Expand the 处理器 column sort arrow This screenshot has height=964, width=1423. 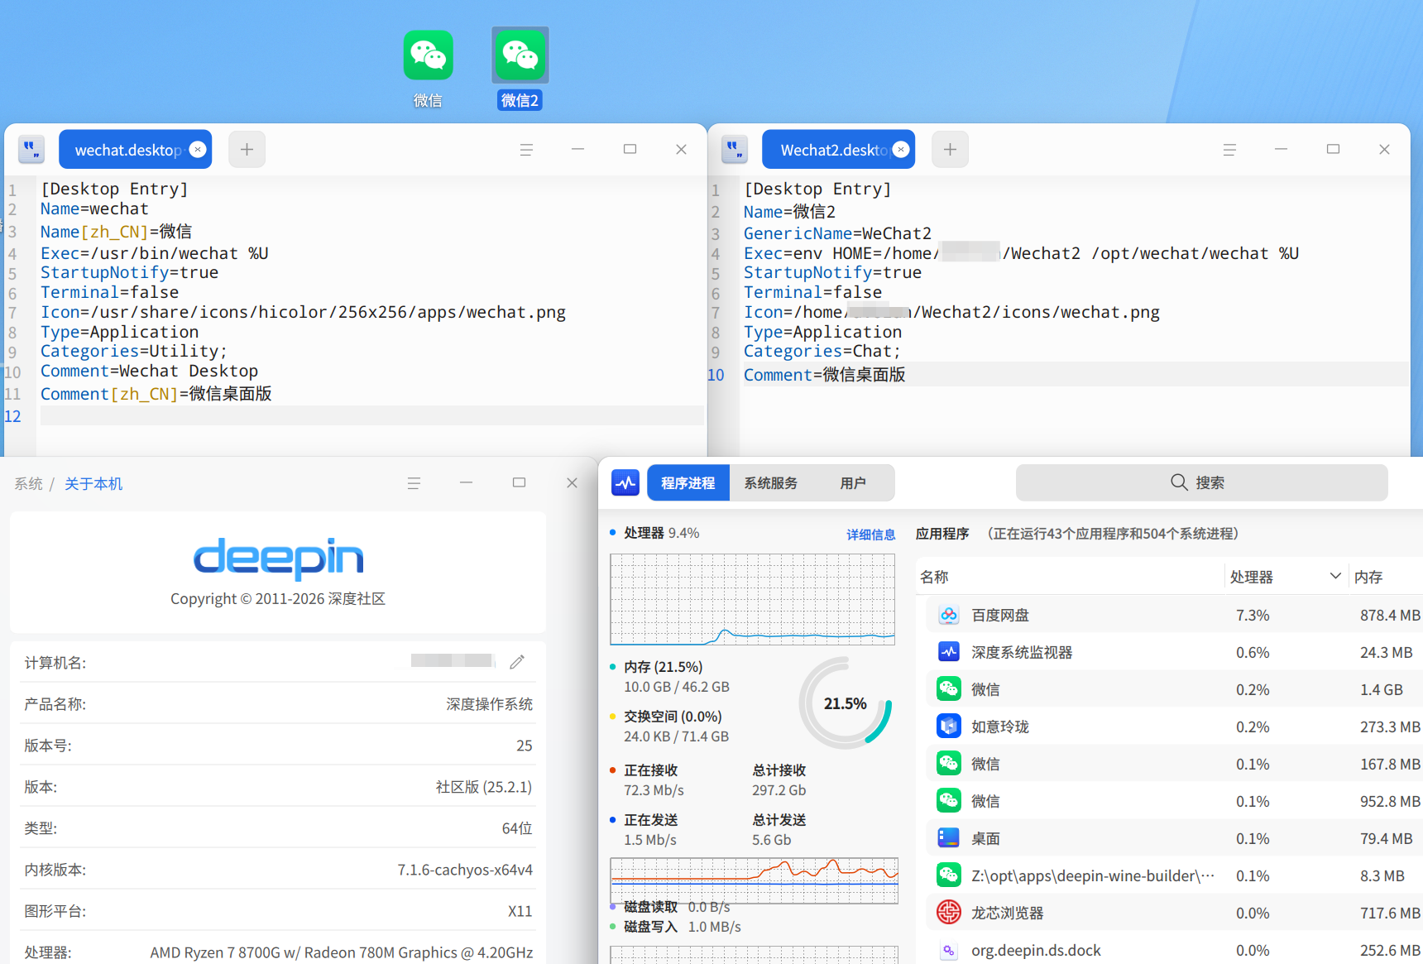tap(1334, 576)
